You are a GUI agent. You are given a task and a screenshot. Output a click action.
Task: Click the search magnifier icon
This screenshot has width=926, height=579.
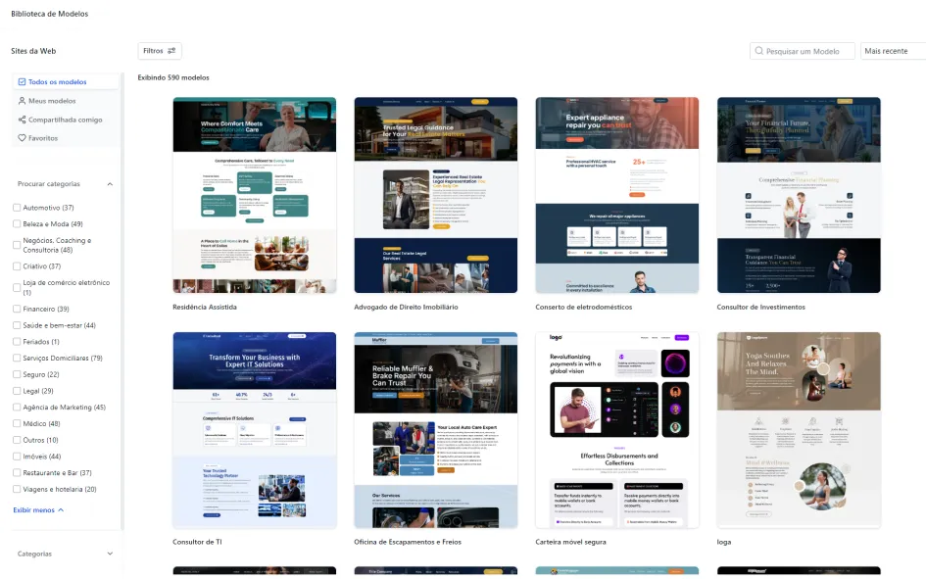[x=759, y=51]
